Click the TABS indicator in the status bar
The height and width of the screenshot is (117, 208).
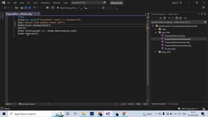pyautogui.click(x=138, y=104)
